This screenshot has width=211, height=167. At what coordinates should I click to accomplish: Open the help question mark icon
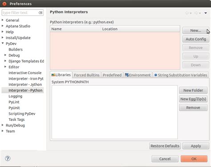[x=8, y=159]
